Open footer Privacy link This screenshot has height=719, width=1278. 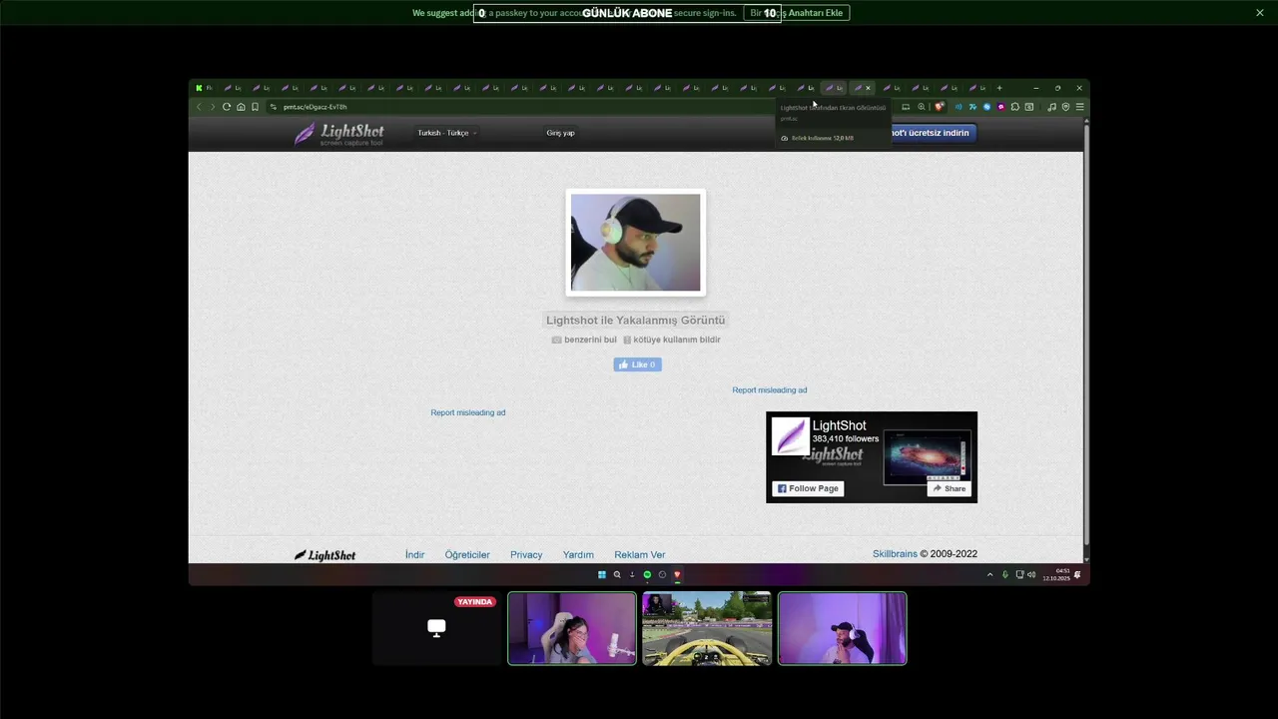coord(526,555)
